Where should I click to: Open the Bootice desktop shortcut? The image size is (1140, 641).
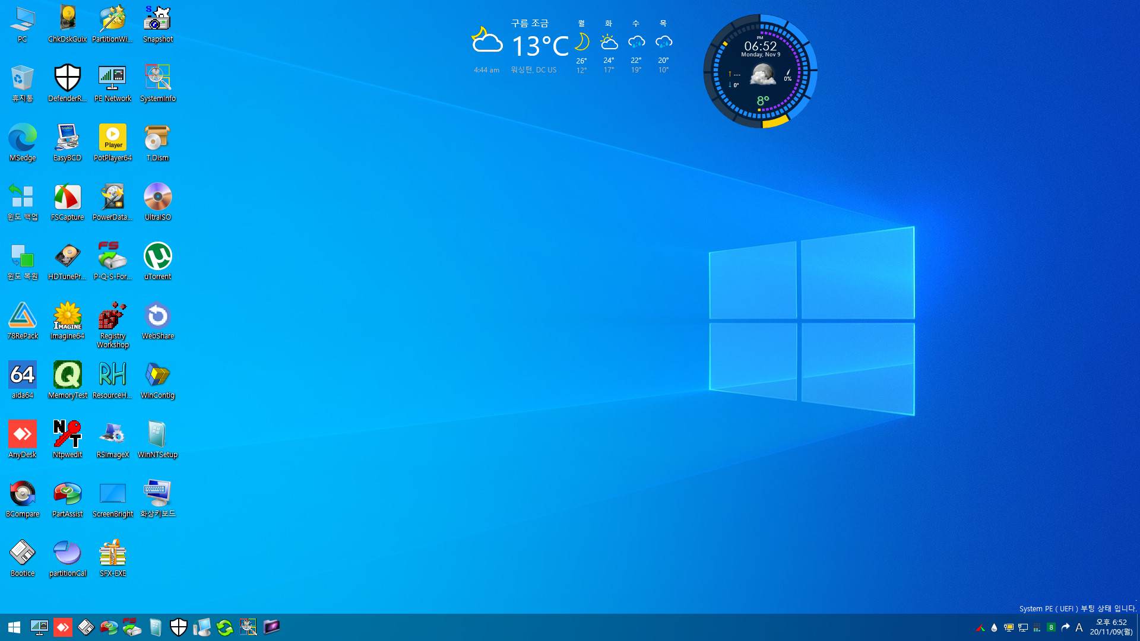coord(23,559)
